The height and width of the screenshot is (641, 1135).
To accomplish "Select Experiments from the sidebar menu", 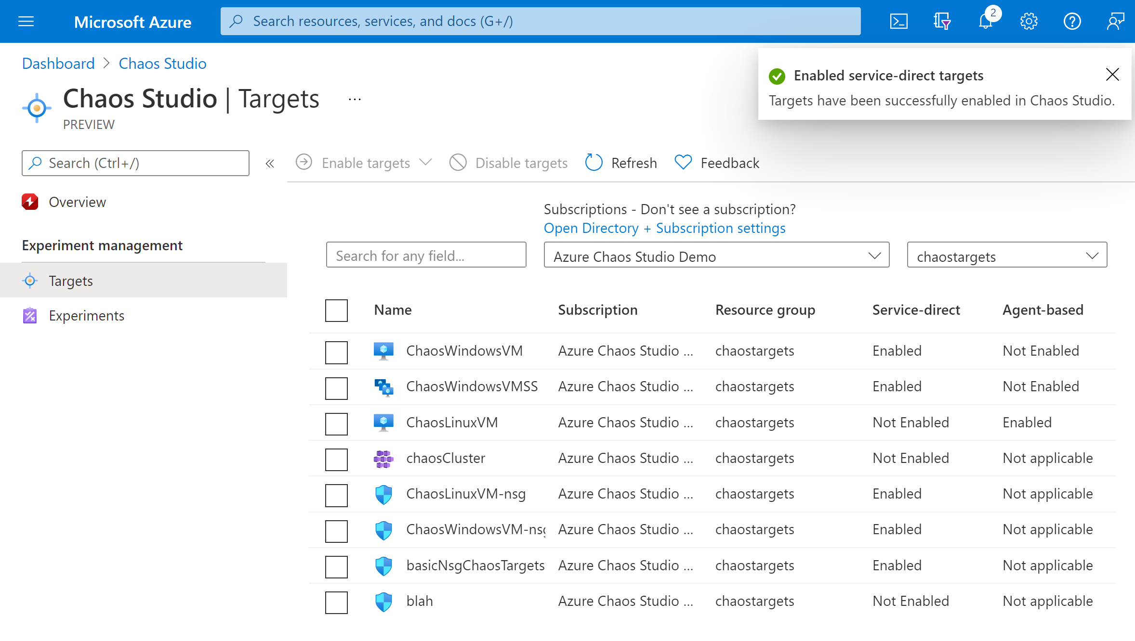I will [87, 315].
